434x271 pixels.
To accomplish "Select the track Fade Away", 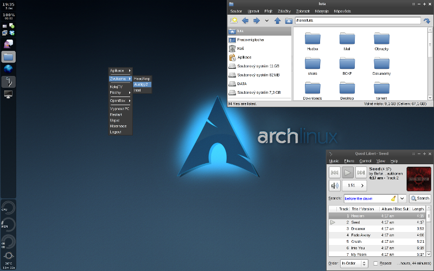I will coord(376,235).
